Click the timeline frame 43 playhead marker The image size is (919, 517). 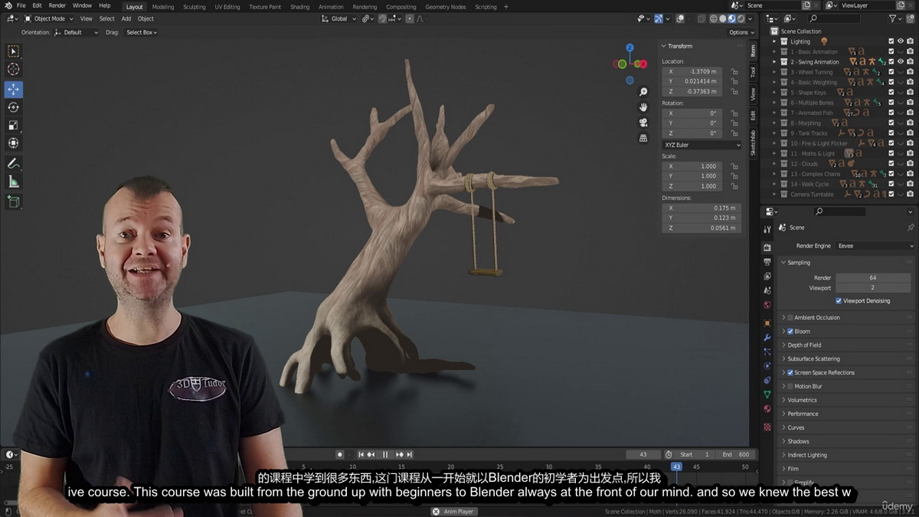click(x=676, y=466)
